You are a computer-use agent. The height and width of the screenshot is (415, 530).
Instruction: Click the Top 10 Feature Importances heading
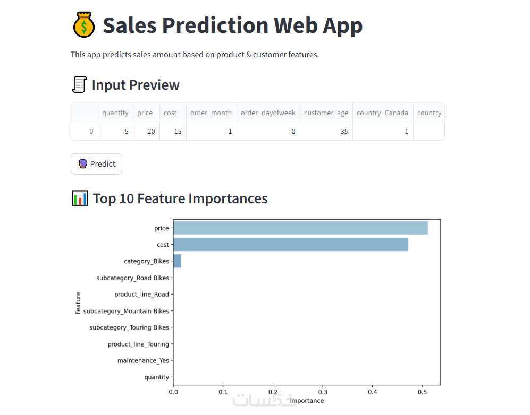[x=180, y=198]
